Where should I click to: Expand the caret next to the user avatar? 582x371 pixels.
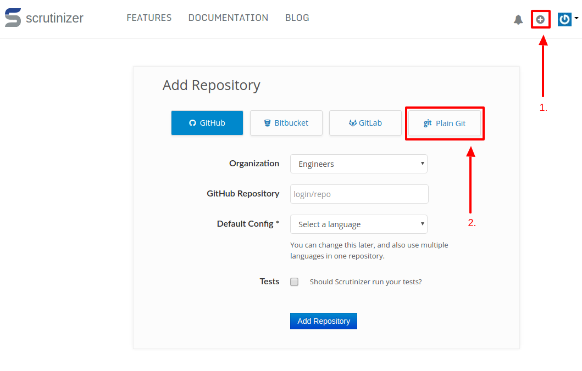coord(577,18)
